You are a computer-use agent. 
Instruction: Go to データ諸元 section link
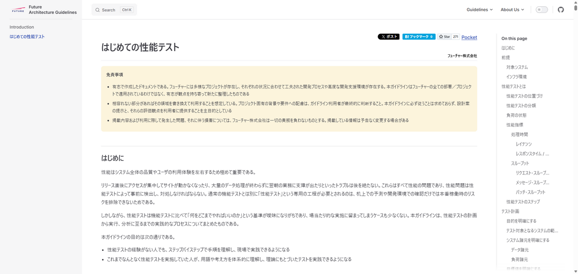[x=520, y=250]
